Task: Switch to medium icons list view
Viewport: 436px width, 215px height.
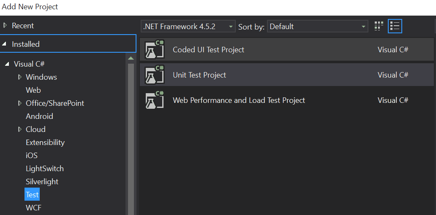Action: click(x=395, y=27)
